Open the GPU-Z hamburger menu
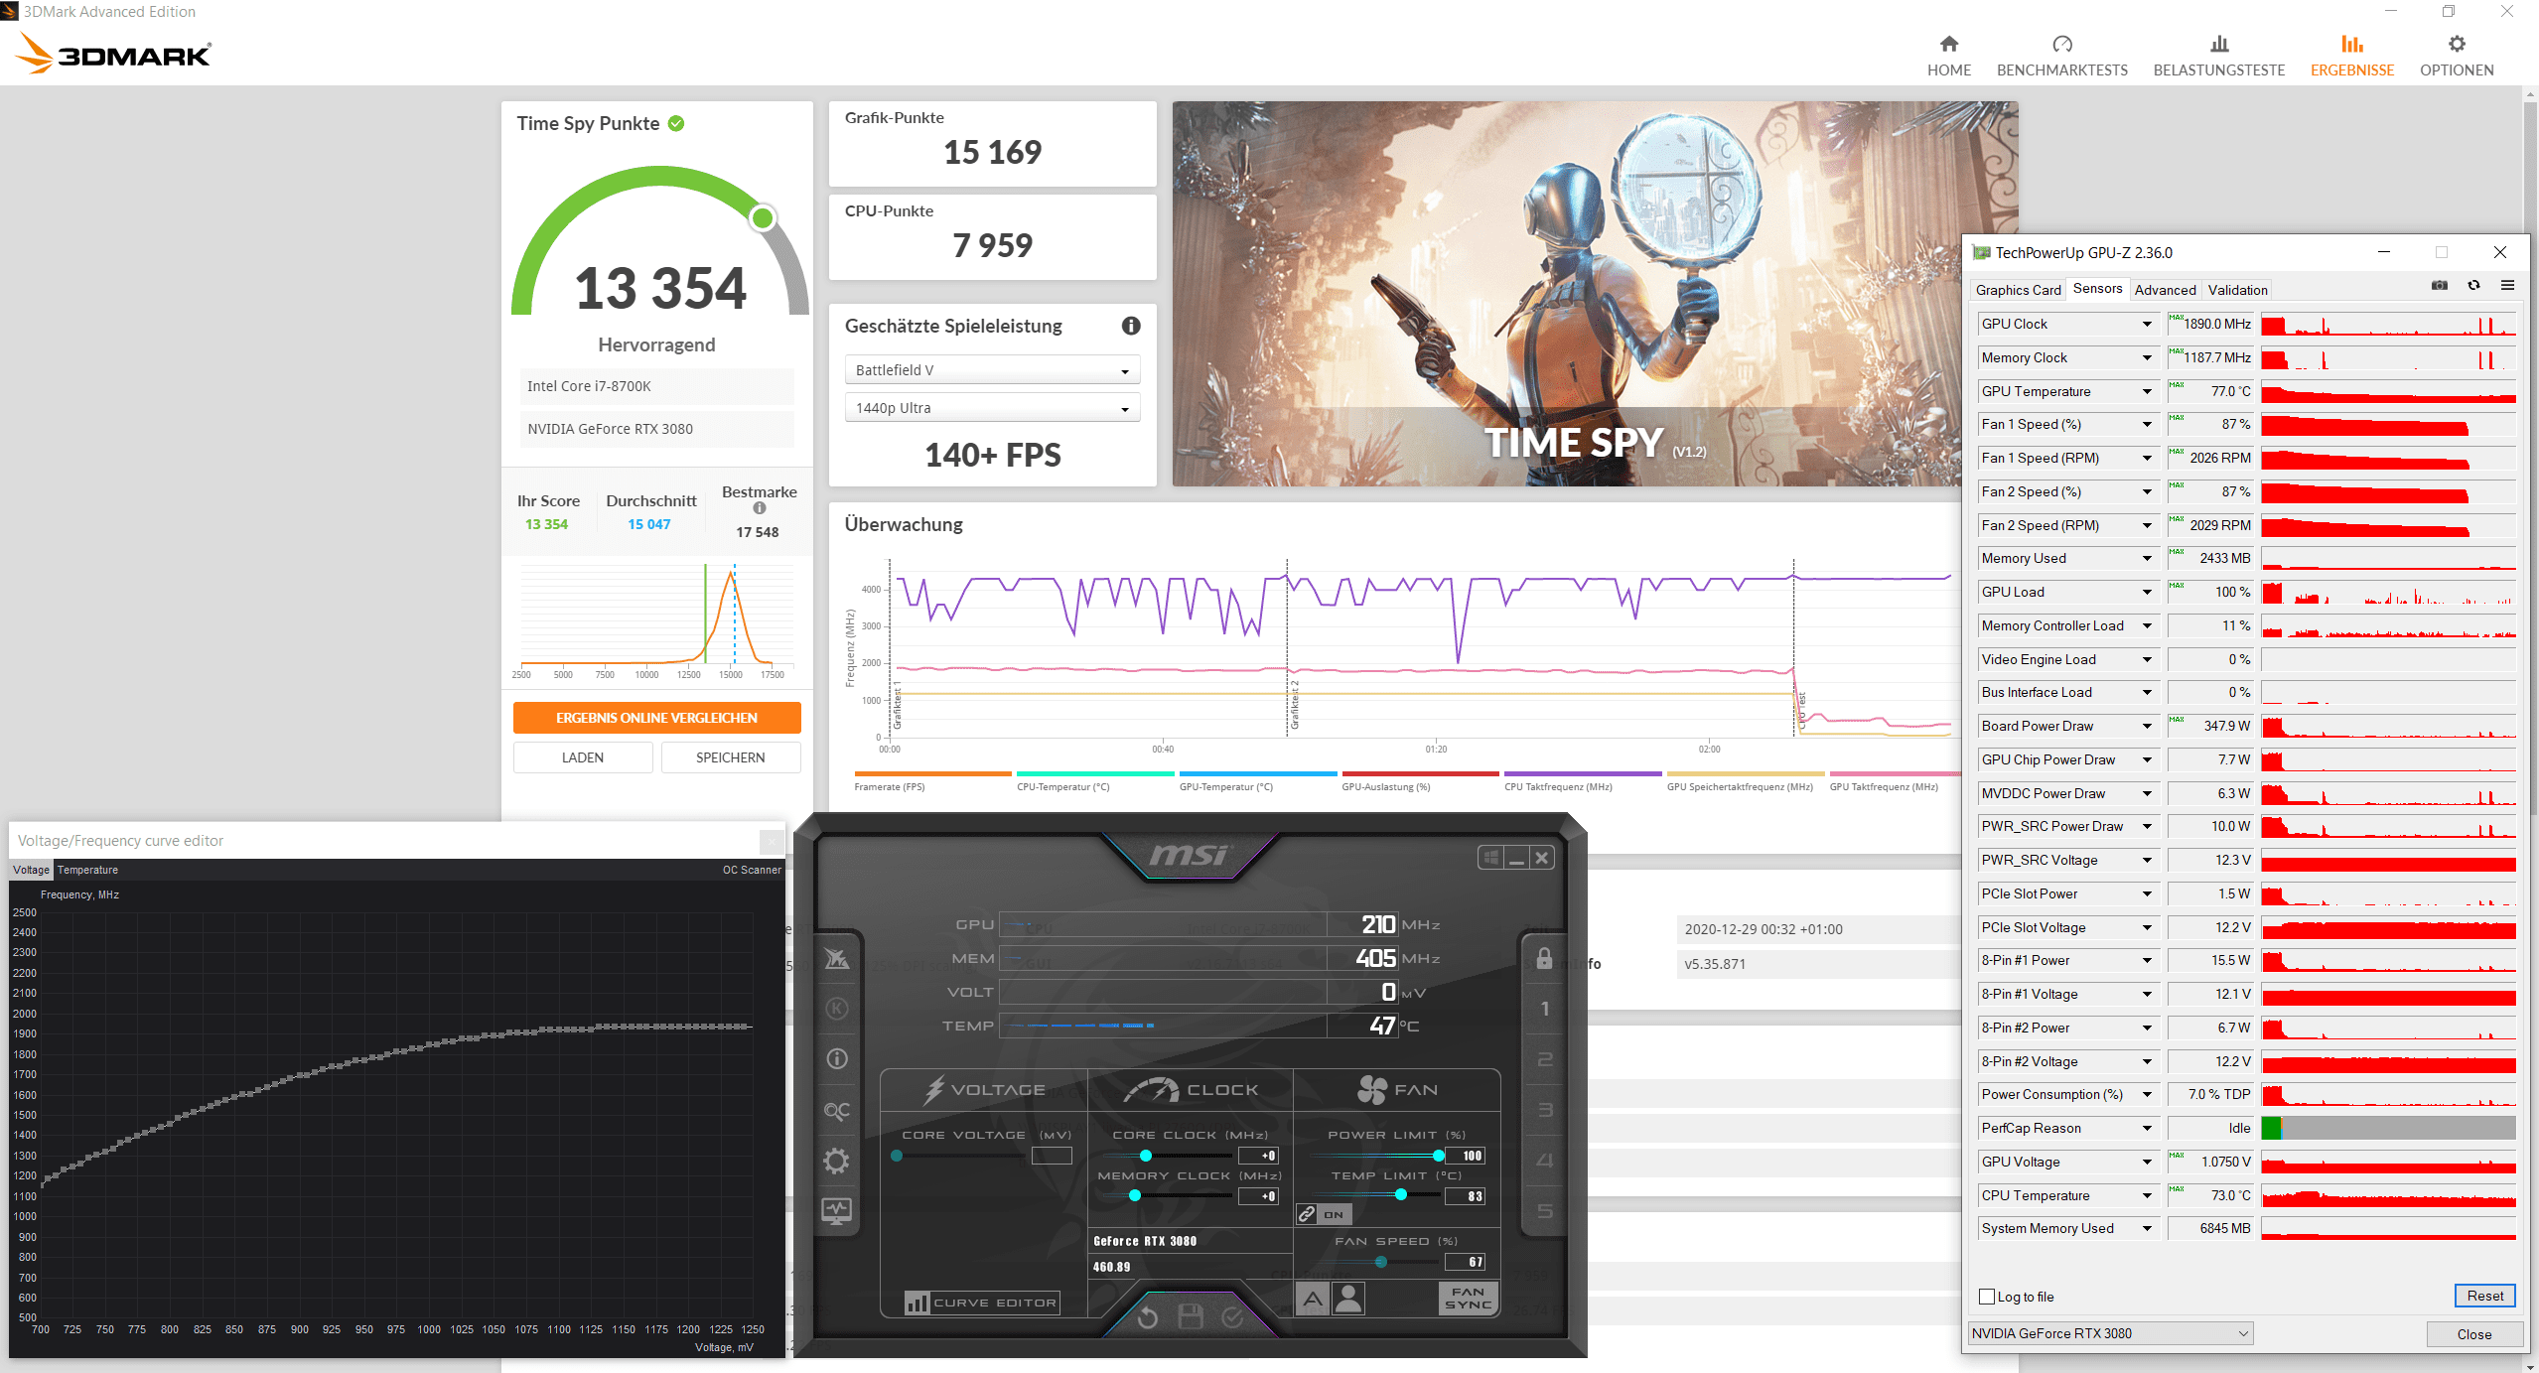This screenshot has height=1373, width=2539. (x=2507, y=286)
